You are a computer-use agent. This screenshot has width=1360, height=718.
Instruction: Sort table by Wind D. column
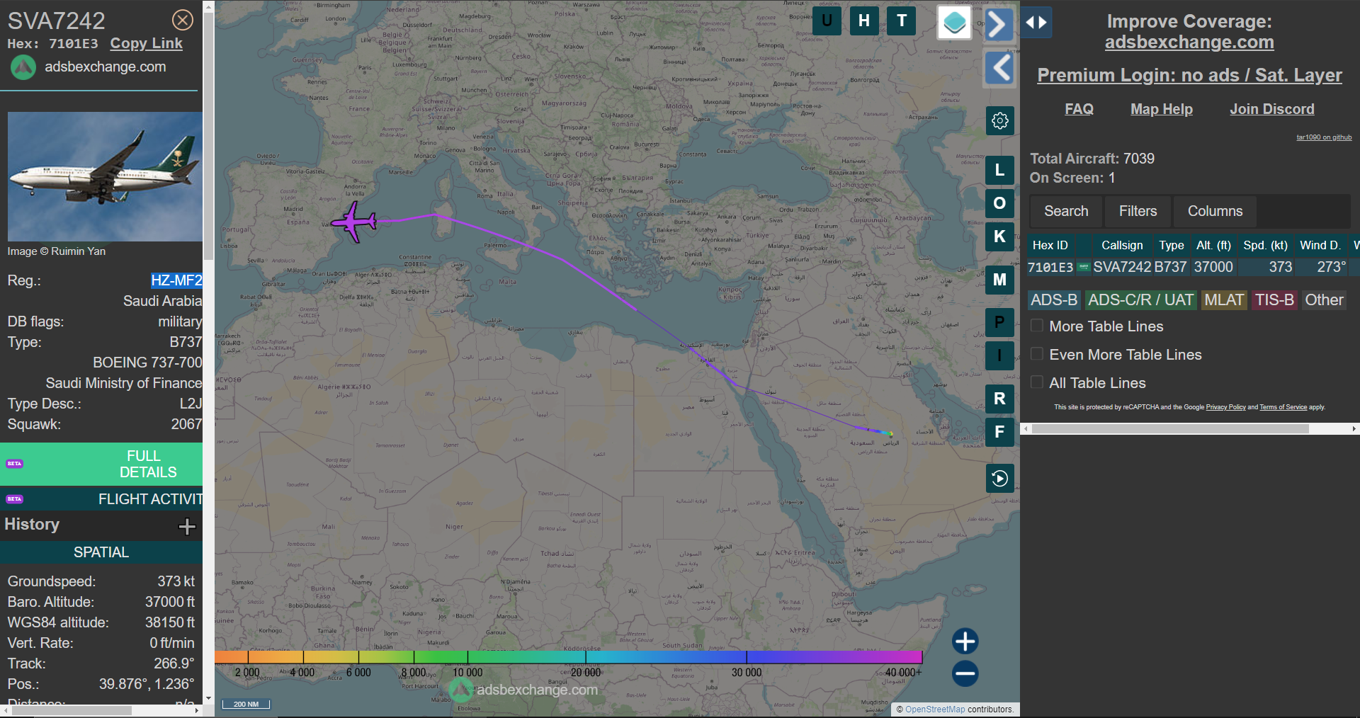[x=1320, y=245]
